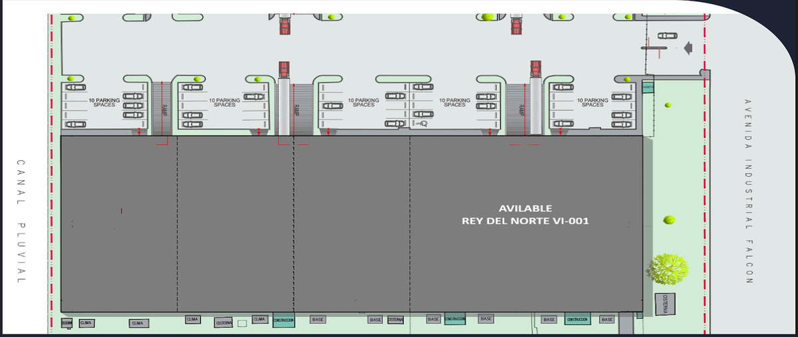Select the key symbol in the center parking

pyautogui.click(x=422, y=124)
